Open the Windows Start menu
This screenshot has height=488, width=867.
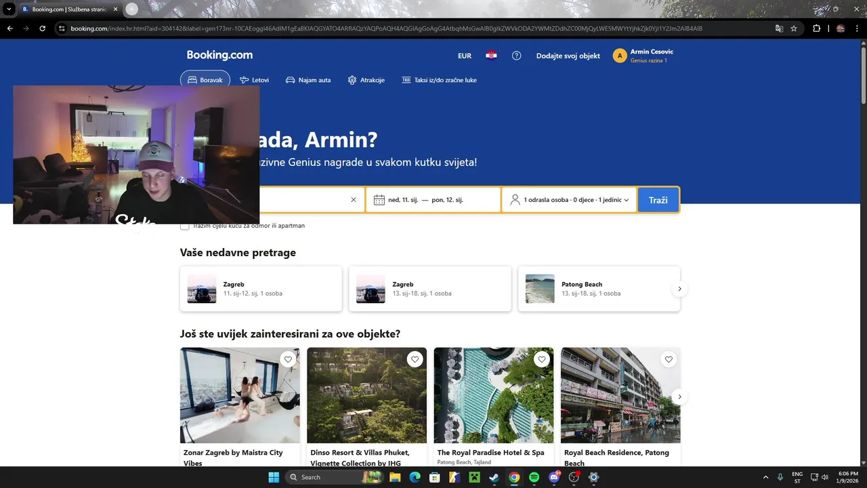tap(274, 477)
